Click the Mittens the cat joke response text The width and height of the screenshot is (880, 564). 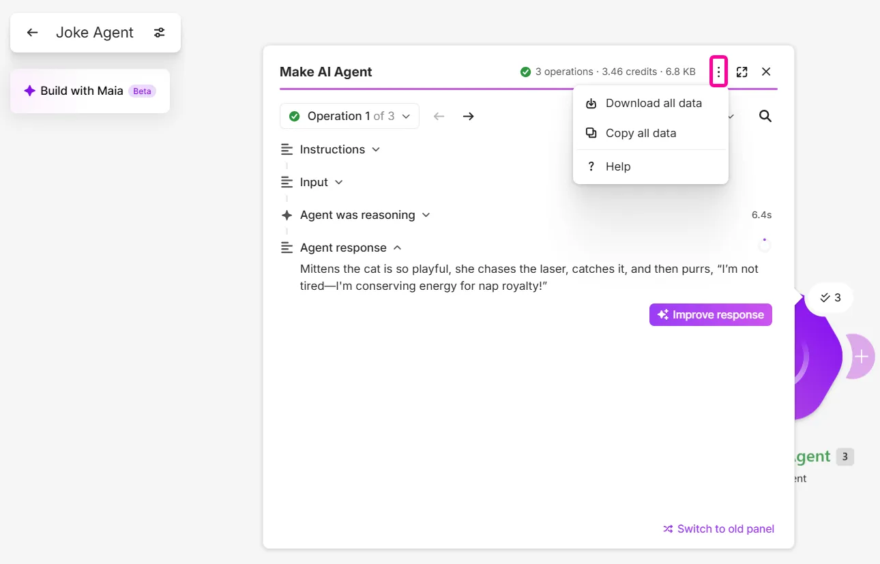click(529, 278)
